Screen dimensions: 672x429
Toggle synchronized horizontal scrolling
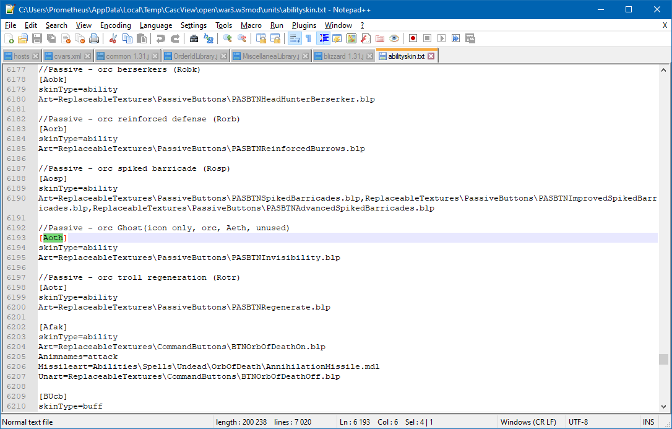click(275, 38)
